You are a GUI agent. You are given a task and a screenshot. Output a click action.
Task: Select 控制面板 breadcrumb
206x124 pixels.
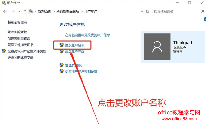[x=45, y=11]
